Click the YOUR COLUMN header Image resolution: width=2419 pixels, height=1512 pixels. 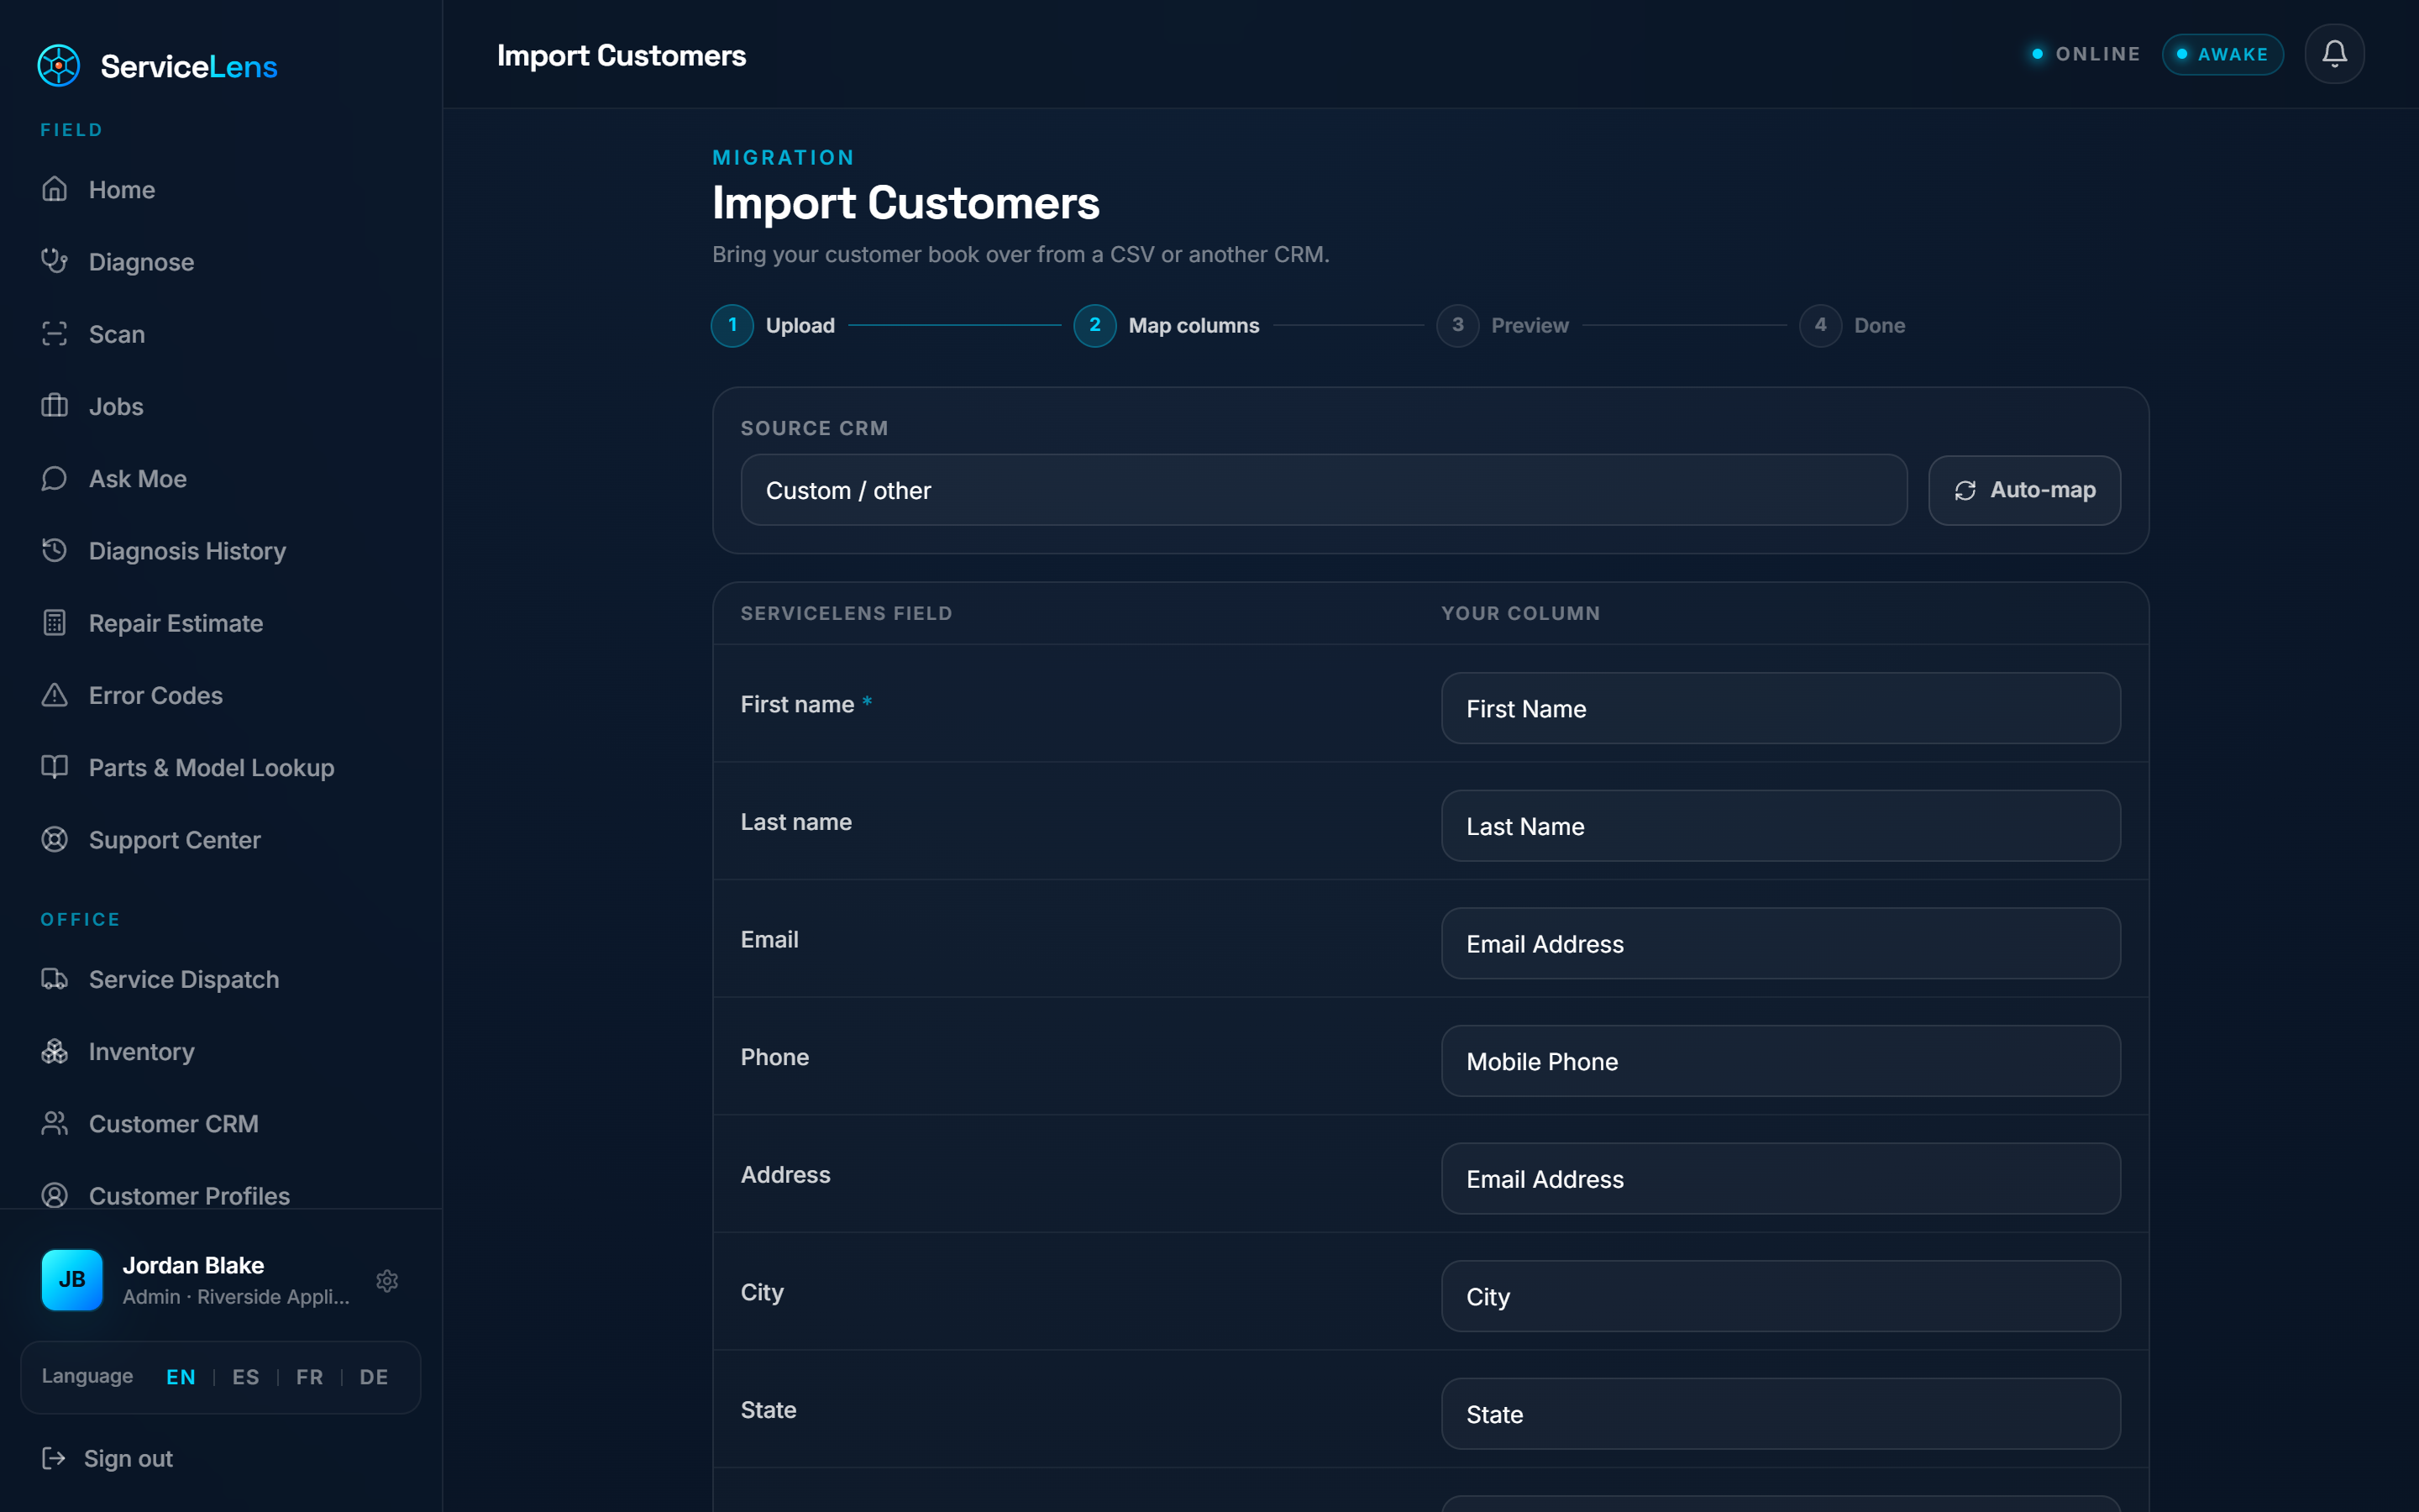click(x=1520, y=613)
